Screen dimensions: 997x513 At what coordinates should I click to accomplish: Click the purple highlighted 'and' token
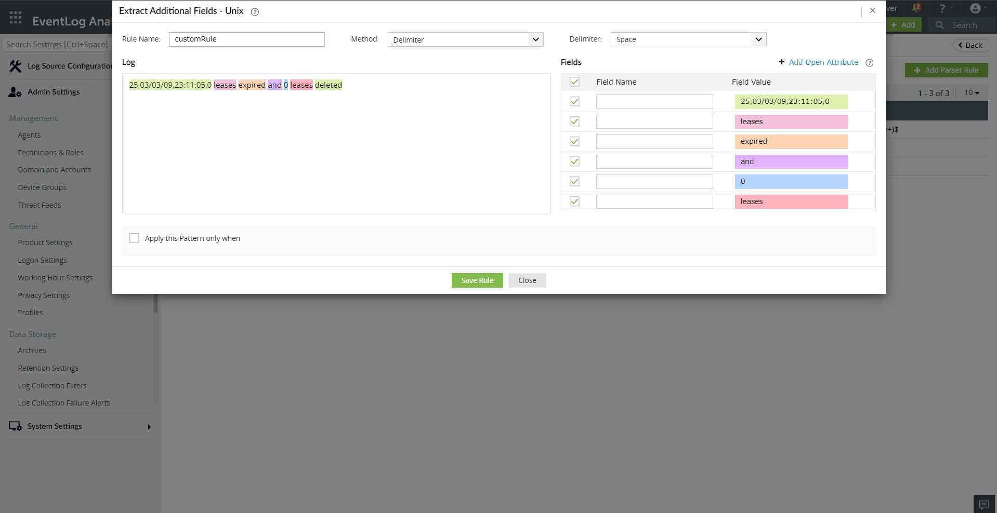(x=274, y=85)
